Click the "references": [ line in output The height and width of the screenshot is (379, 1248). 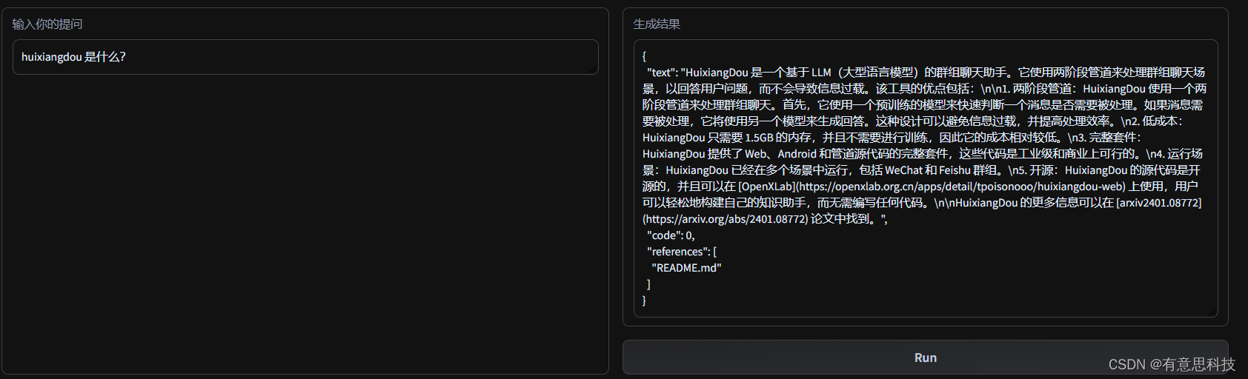(682, 252)
